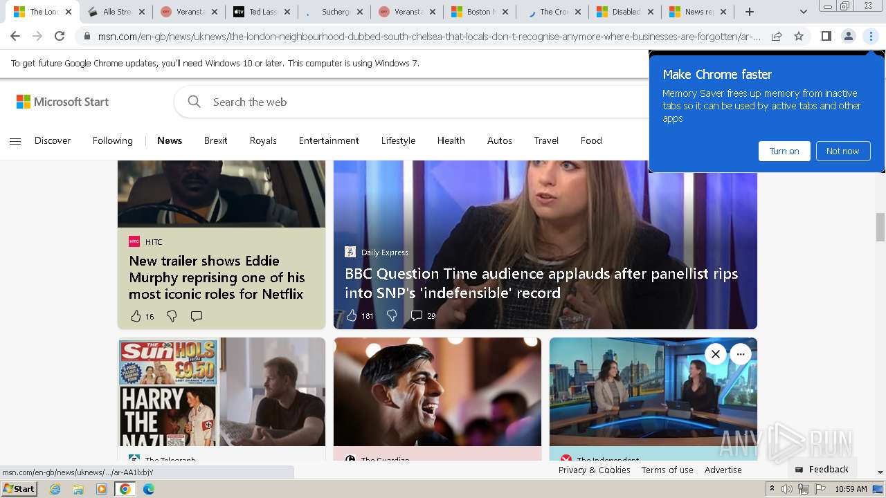Show hidden system tray icons arrow
The height and width of the screenshot is (498, 886).
772,489
